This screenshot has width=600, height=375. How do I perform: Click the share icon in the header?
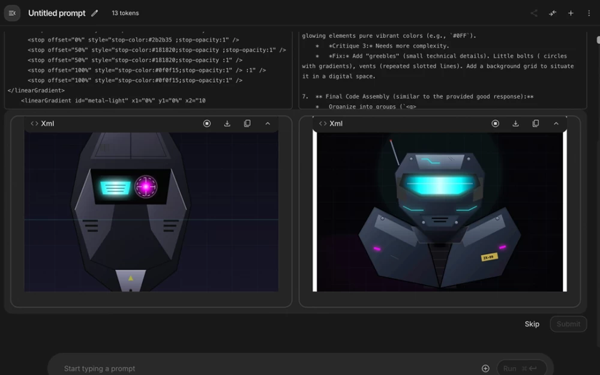[533, 13]
